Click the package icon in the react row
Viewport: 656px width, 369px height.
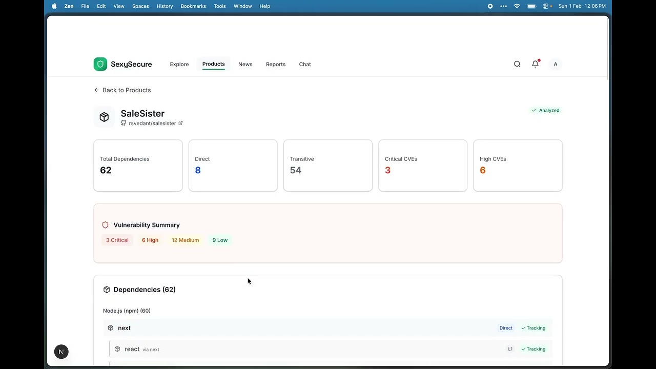(117, 349)
